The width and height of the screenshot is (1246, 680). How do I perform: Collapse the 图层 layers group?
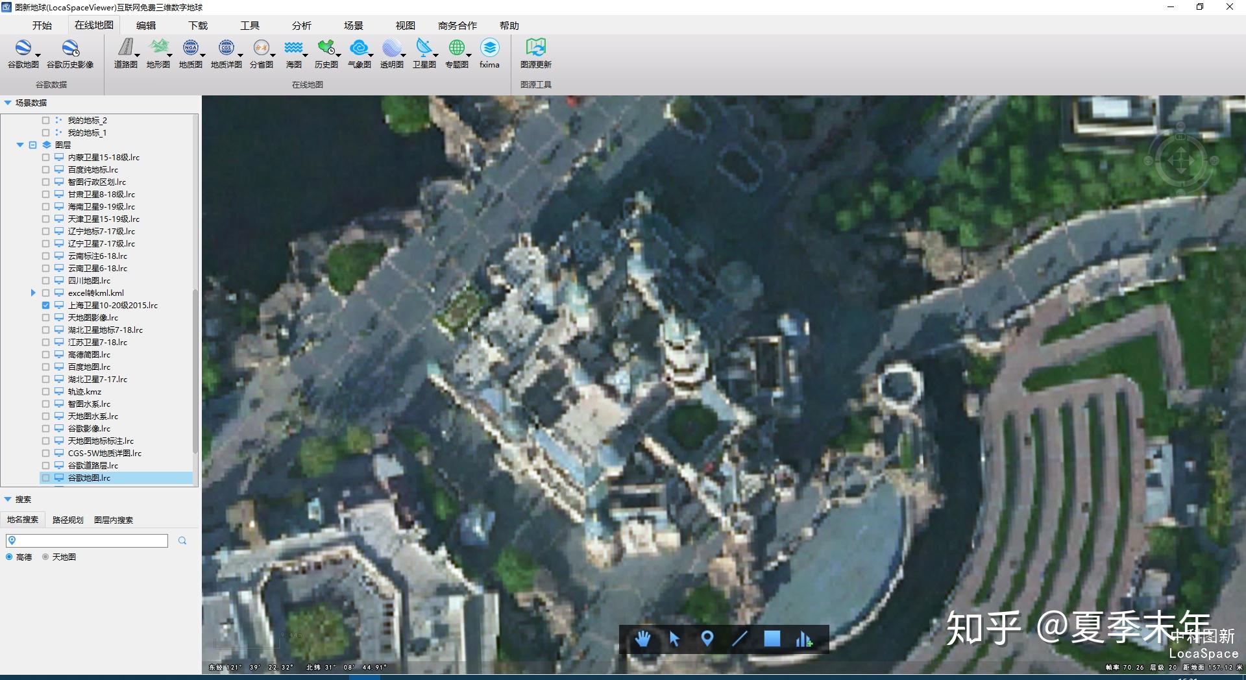coord(20,145)
